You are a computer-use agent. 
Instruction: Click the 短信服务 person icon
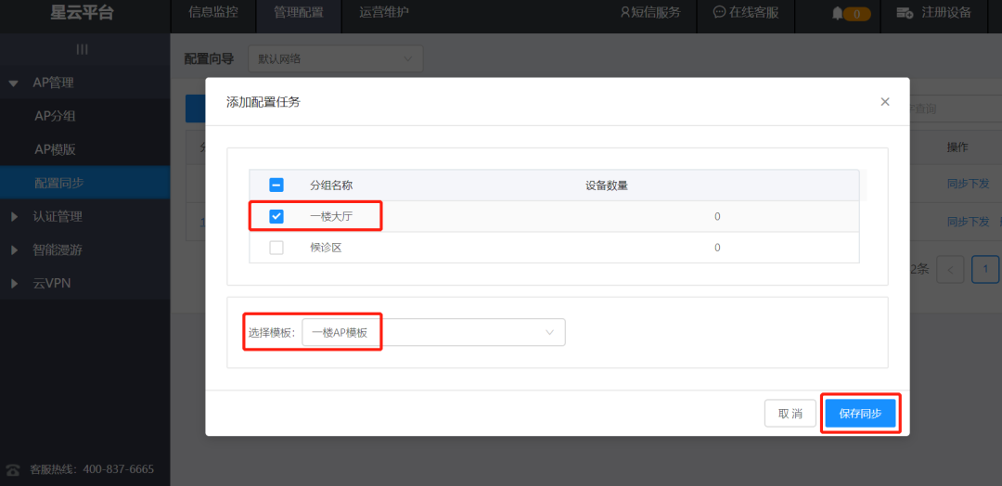pos(625,12)
